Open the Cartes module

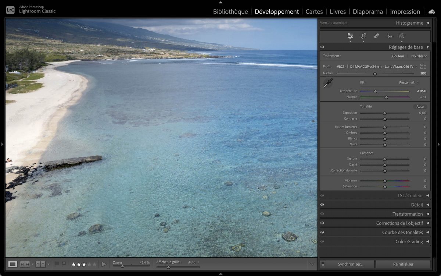(314, 12)
